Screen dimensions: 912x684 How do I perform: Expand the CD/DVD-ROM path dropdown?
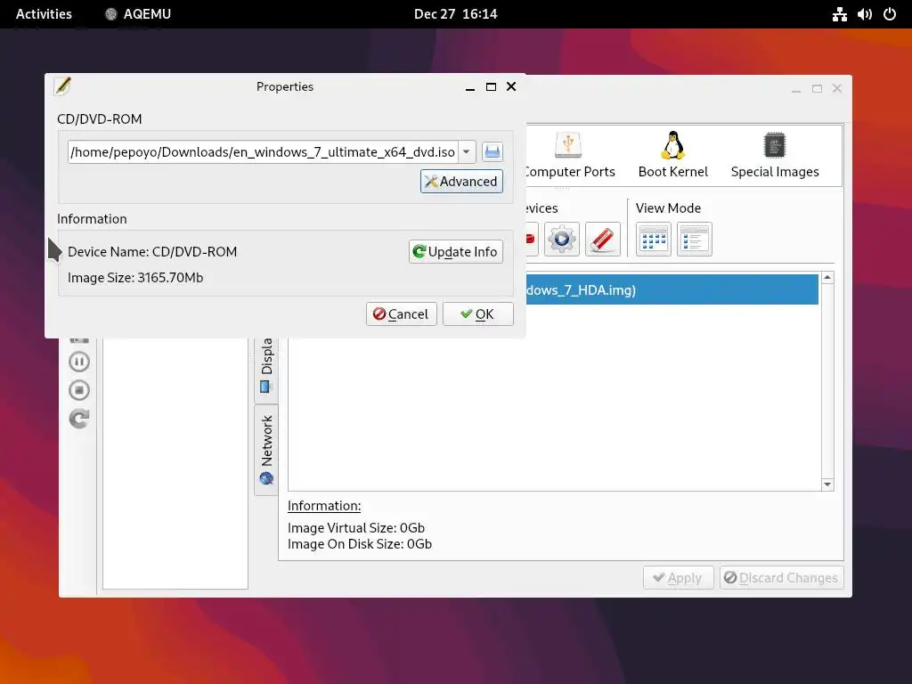[x=467, y=151]
